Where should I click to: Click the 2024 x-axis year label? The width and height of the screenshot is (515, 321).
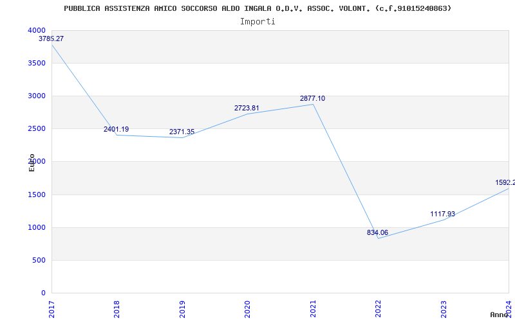(x=509, y=309)
